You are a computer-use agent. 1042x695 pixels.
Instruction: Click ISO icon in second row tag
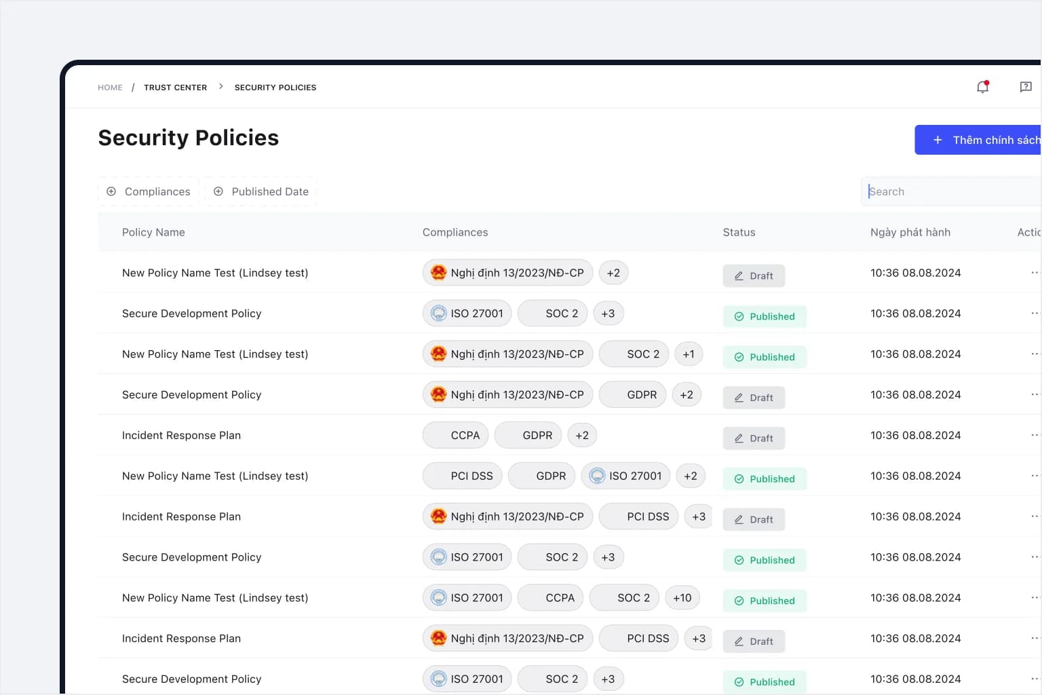[x=439, y=314]
